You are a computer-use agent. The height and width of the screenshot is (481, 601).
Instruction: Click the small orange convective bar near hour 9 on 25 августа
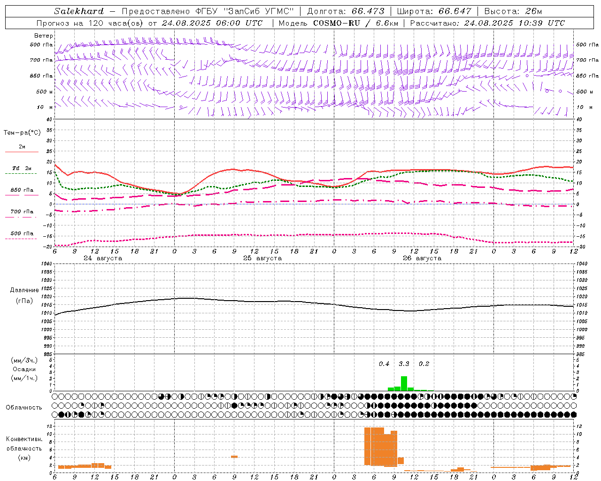point(234,457)
